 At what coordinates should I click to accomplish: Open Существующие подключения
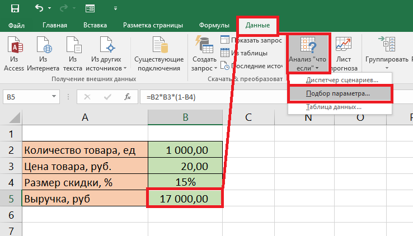pyautogui.click(x=159, y=54)
